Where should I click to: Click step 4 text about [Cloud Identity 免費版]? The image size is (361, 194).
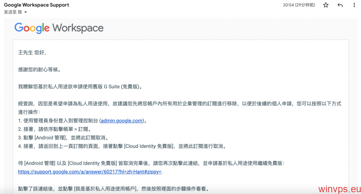[x=122, y=146]
